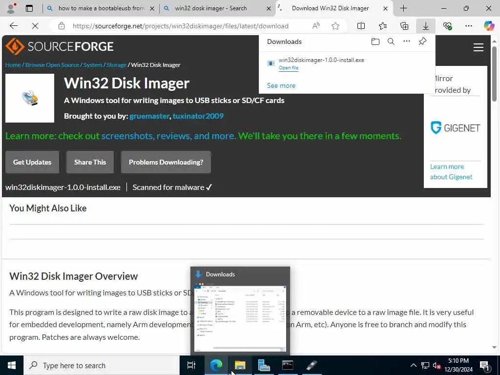Go to Home breadcrumb link
The height and width of the screenshot is (375, 500).
(x=13, y=65)
